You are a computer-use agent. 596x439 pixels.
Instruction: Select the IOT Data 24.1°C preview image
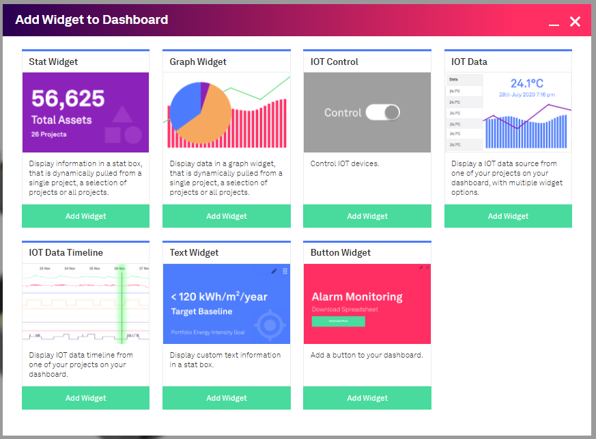[508, 112]
